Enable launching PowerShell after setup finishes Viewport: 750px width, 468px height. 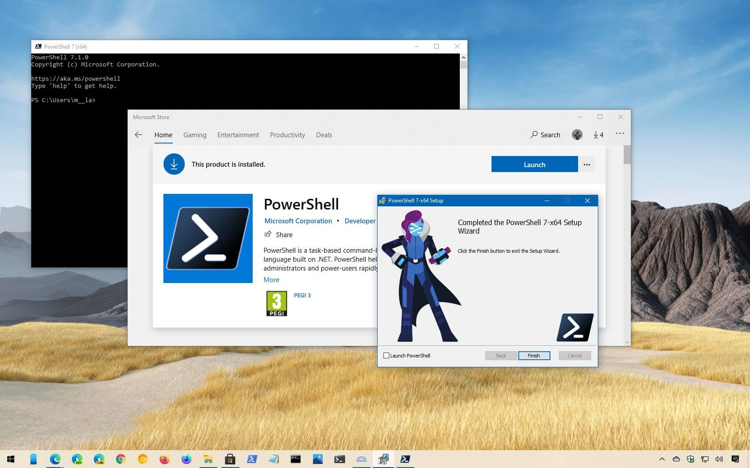pos(386,355)
